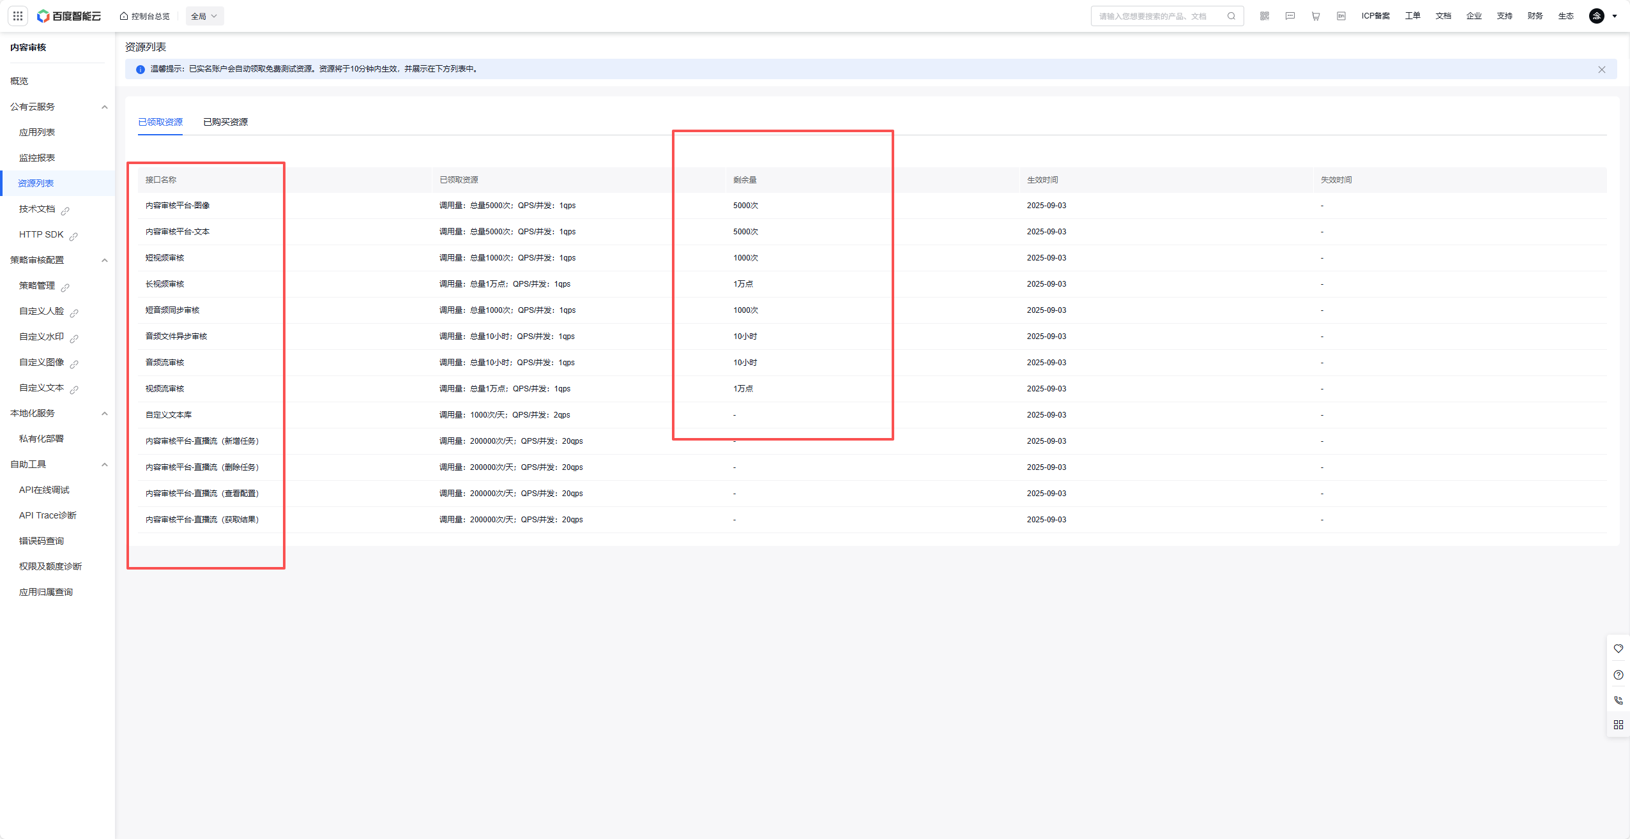This screenshot has width=1630, height=839.
Task: Click the search magnifier icon
Action: click(x=1231, y=16)
